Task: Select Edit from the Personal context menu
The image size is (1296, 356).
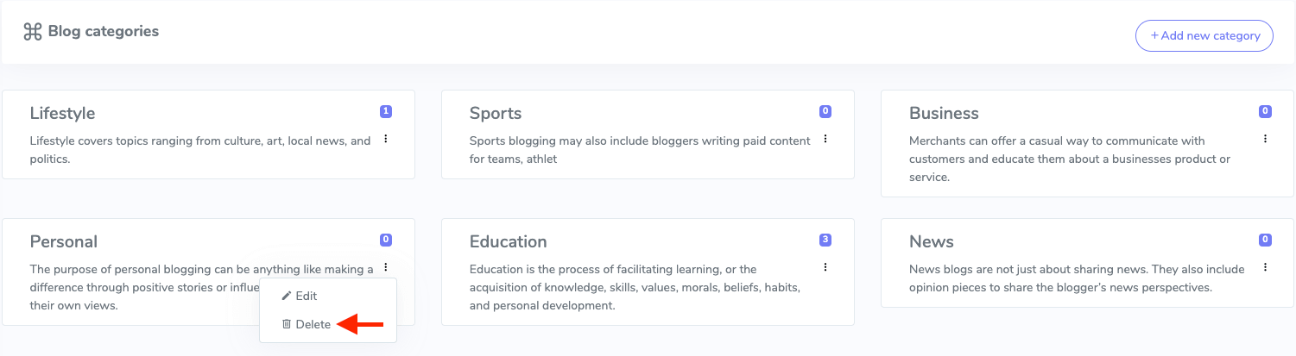Action: coord(307,296)
